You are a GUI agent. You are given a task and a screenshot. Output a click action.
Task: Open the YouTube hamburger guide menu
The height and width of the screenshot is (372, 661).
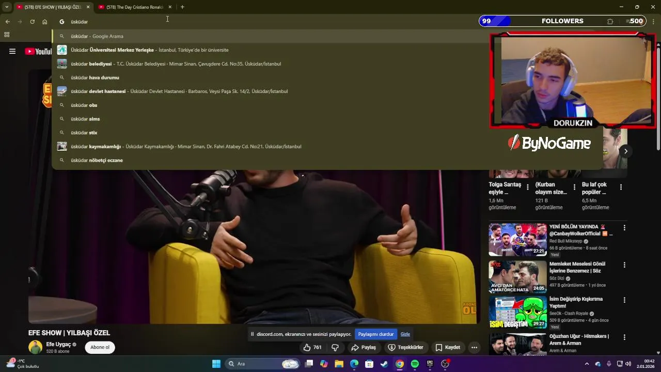(x=12, y=51)
